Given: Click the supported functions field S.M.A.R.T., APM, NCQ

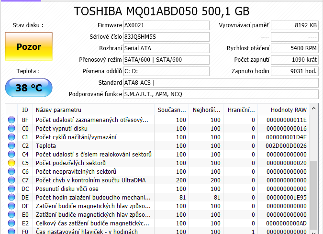Looking at the screenshot, I should tap(221, 94).
